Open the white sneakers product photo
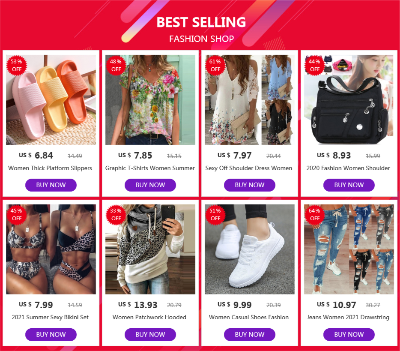This screenshot has width=400, height=351. (x=250, y=249)
